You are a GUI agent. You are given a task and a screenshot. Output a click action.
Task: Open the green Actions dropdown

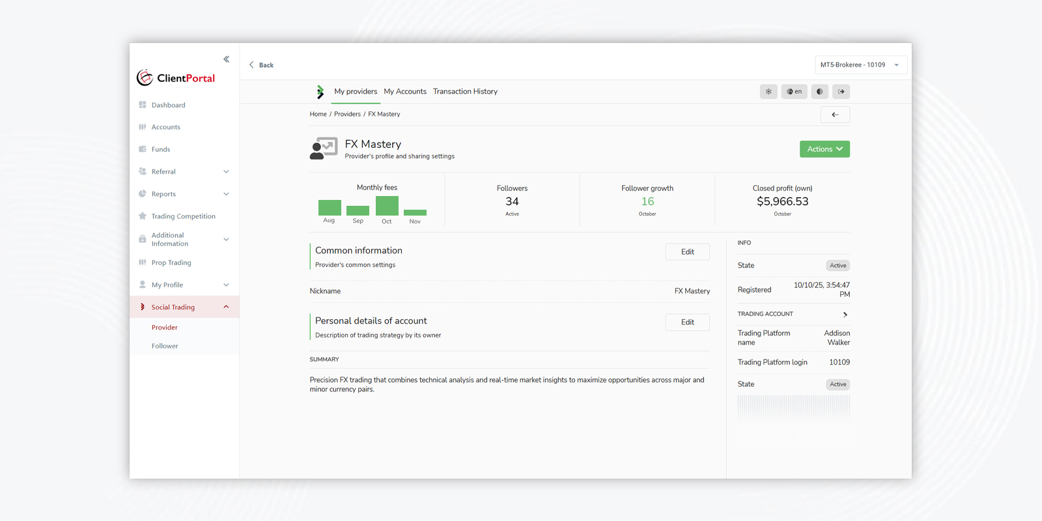(x=824, y=149)
